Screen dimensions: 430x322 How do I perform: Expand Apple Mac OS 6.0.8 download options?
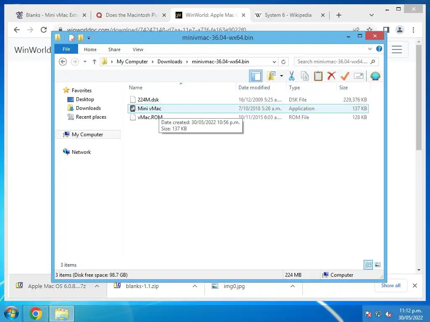(x=97, y=286)
